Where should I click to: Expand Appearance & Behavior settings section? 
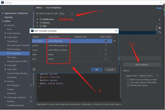pyautogui.click(x=3, y=13)
